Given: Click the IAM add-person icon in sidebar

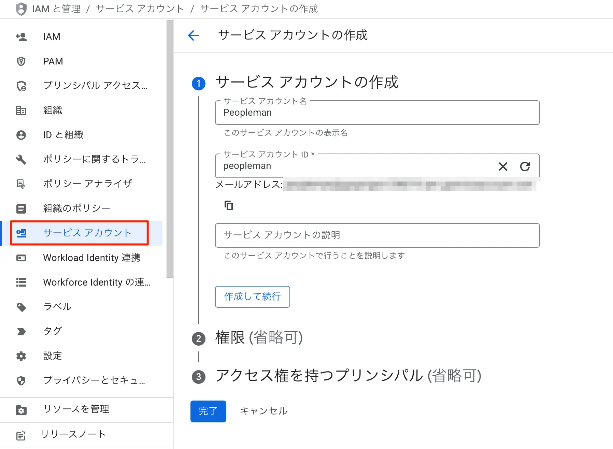Looking at the screenshot, I should 21,37.
